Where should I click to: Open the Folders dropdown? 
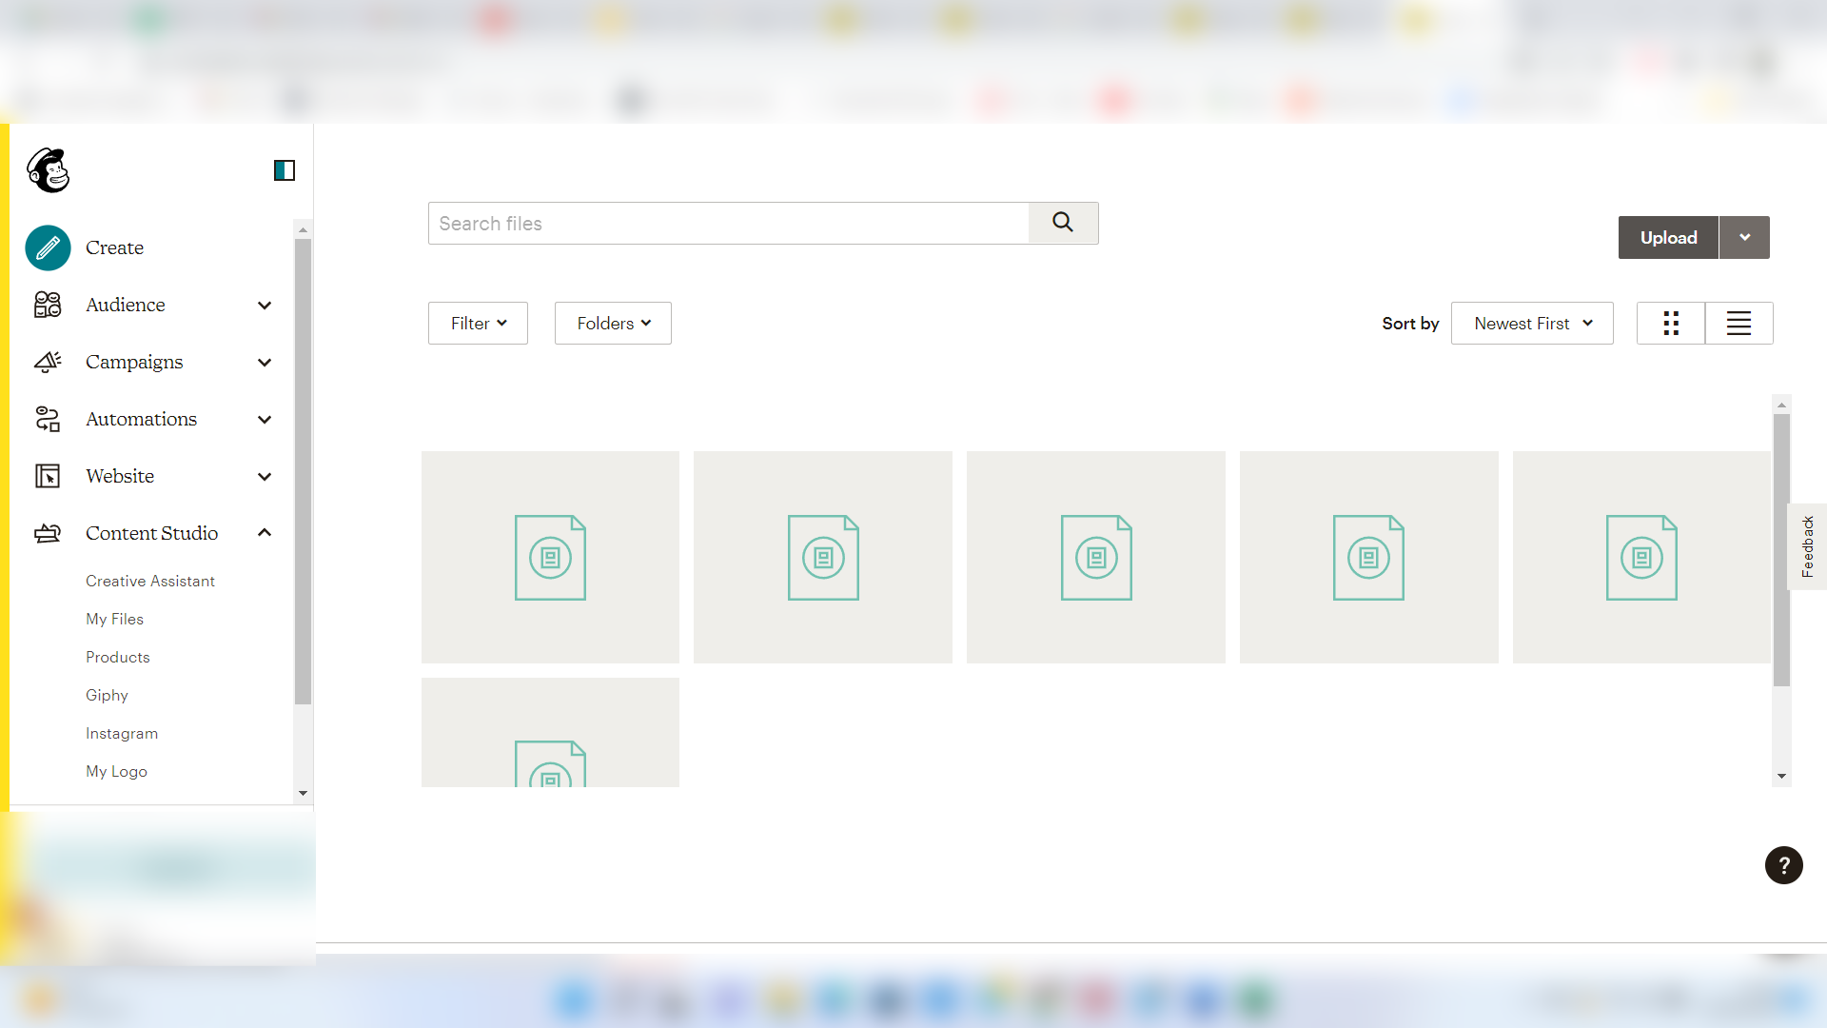tap(612, 323)
